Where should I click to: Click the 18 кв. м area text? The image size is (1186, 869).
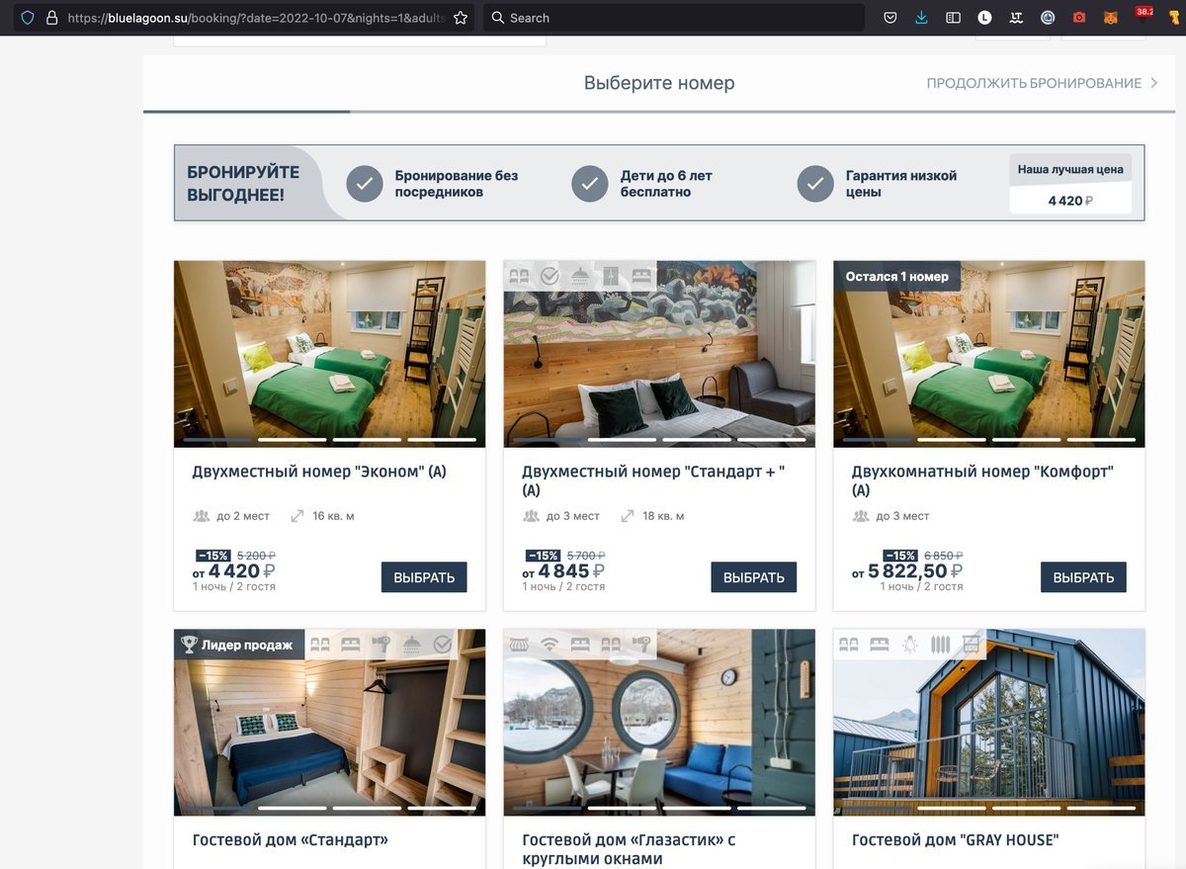(x=663, y=516)
